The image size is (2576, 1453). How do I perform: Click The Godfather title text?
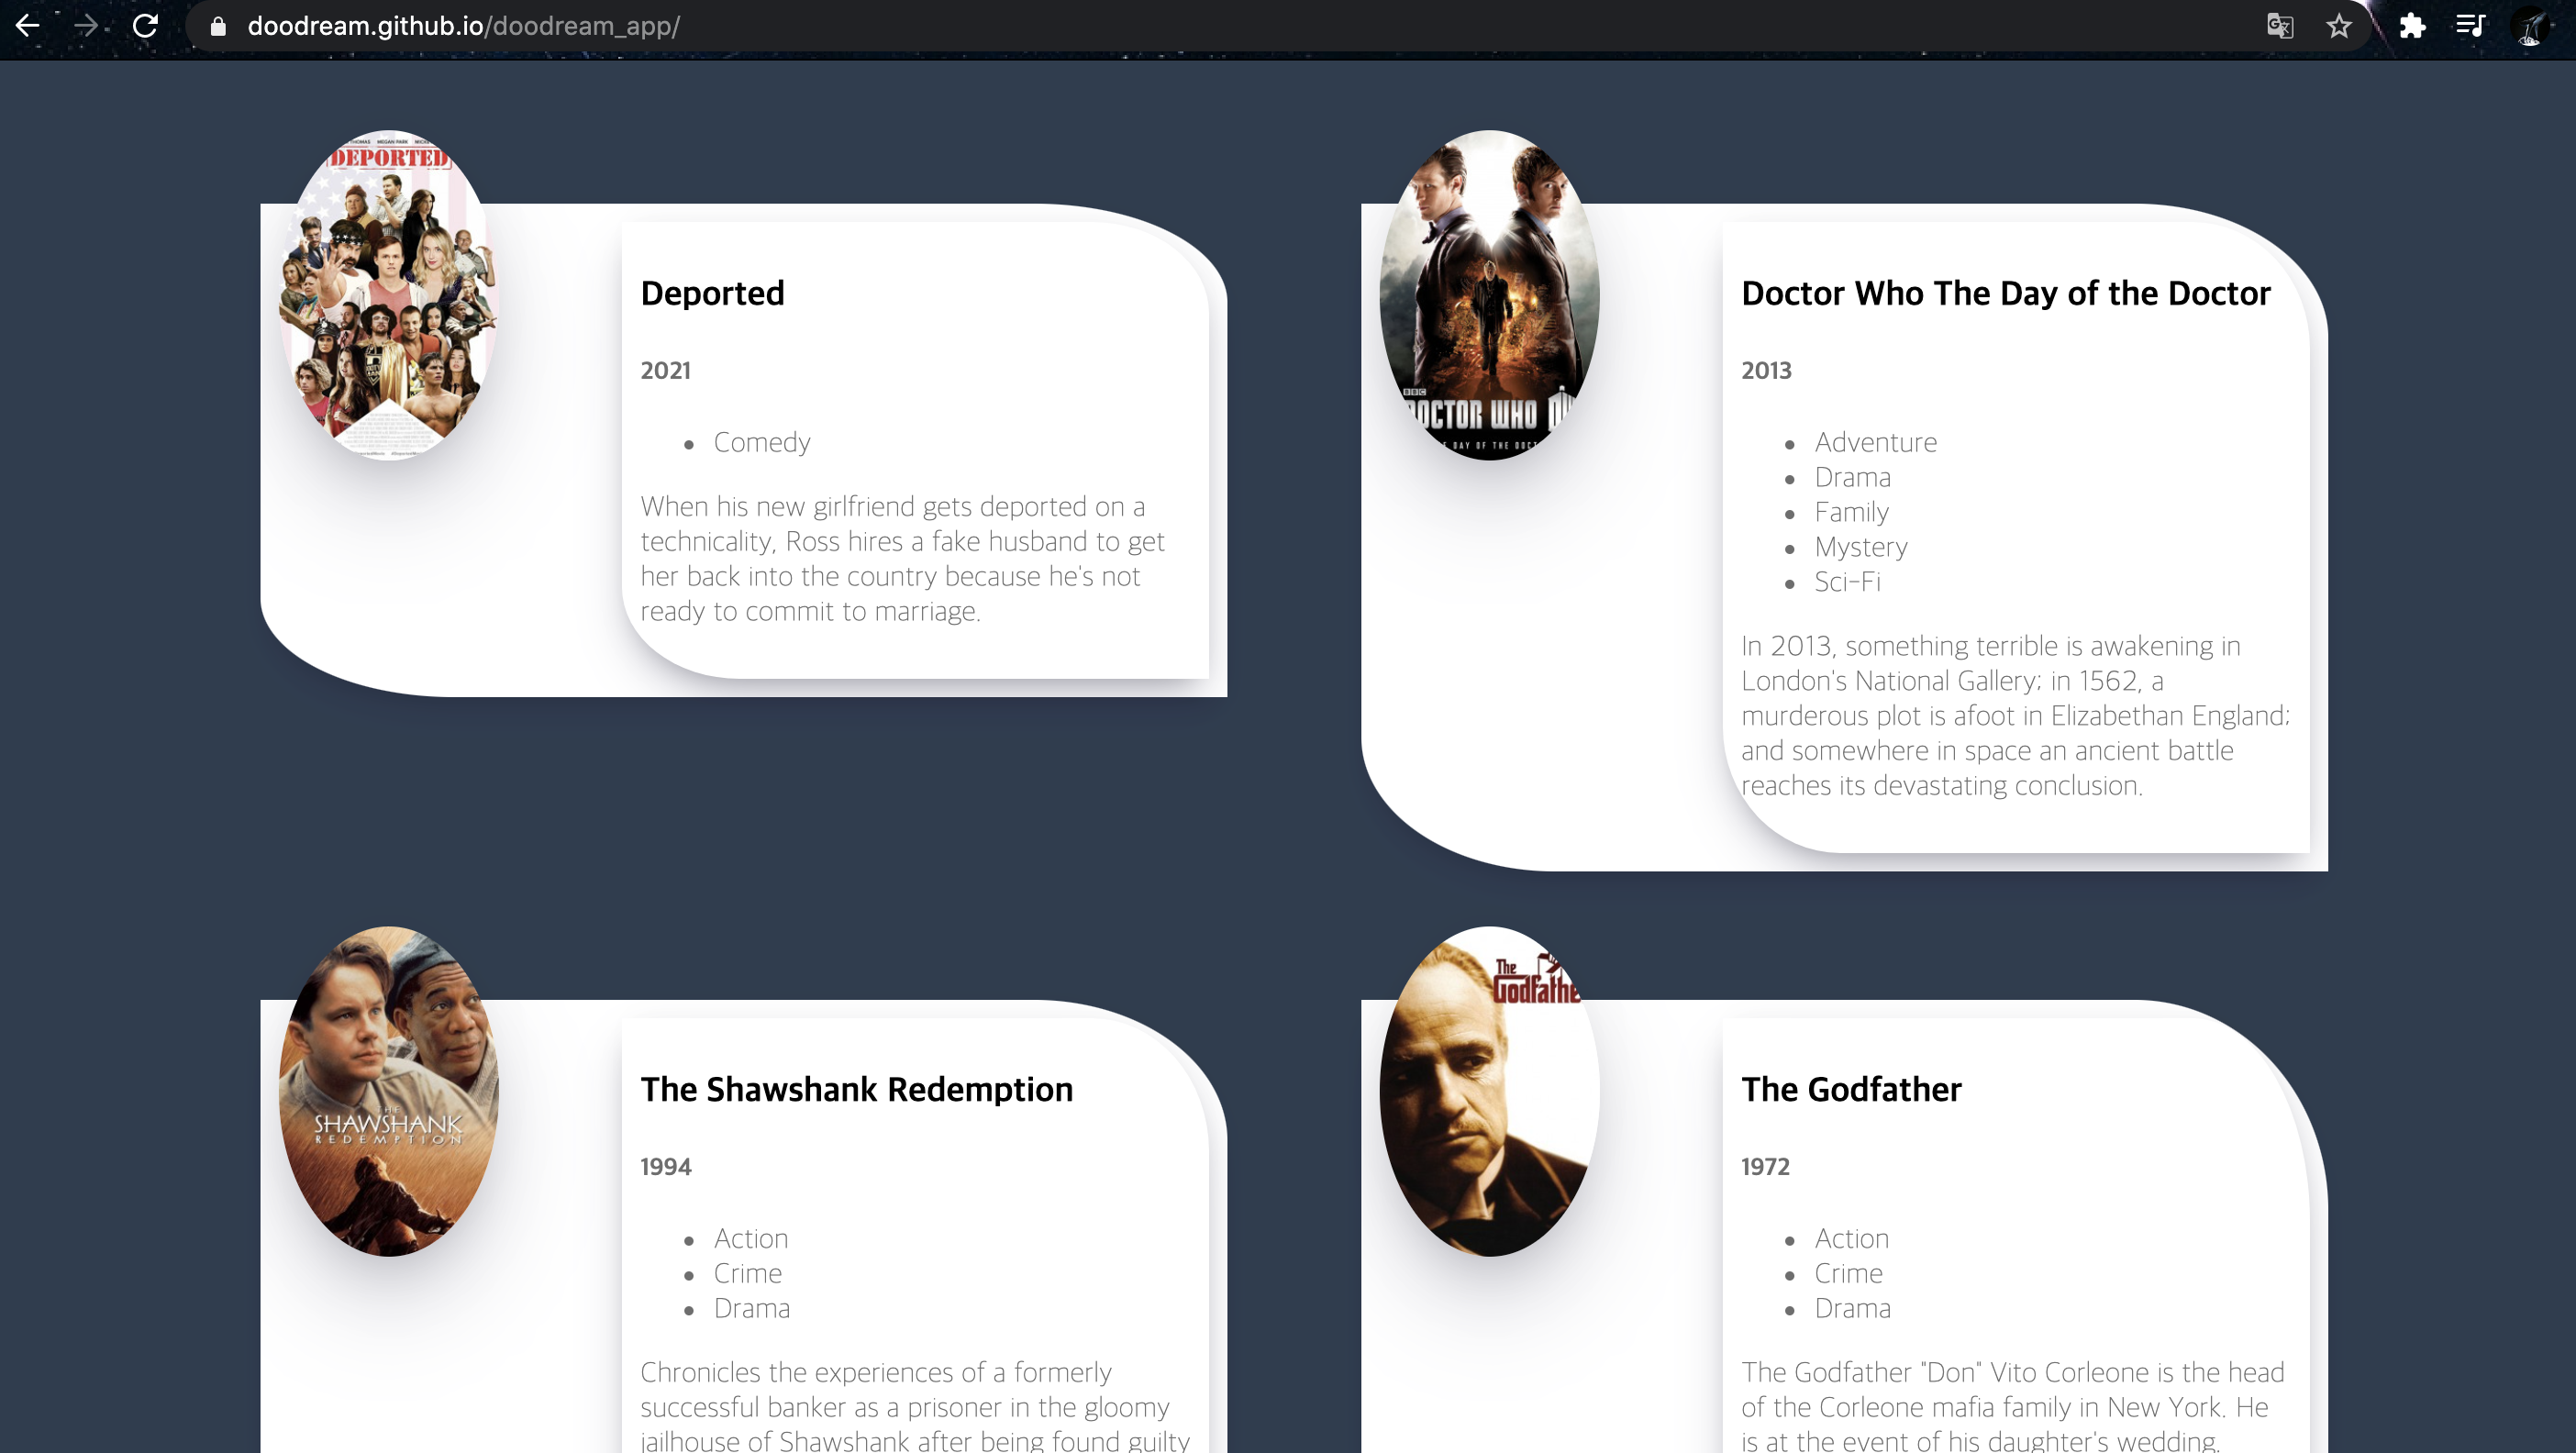pyautogui.click(x=1851, y=1089)
